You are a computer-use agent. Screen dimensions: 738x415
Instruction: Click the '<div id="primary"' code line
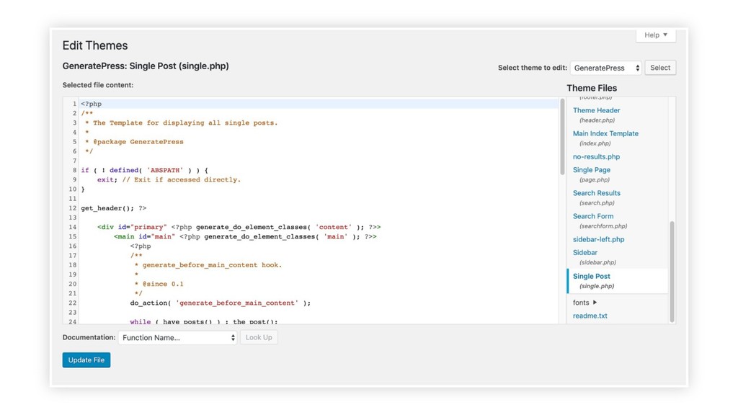[239, 227]
